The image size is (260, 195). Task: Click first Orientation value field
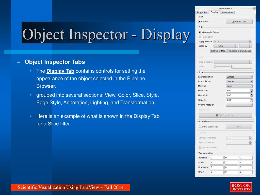click(217, 167)
